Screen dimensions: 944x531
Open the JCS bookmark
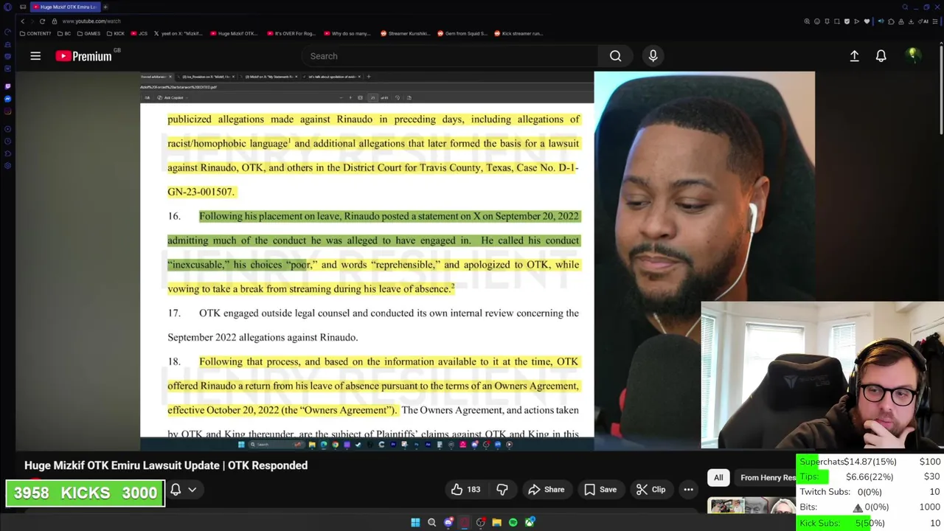tap(139, 33)
